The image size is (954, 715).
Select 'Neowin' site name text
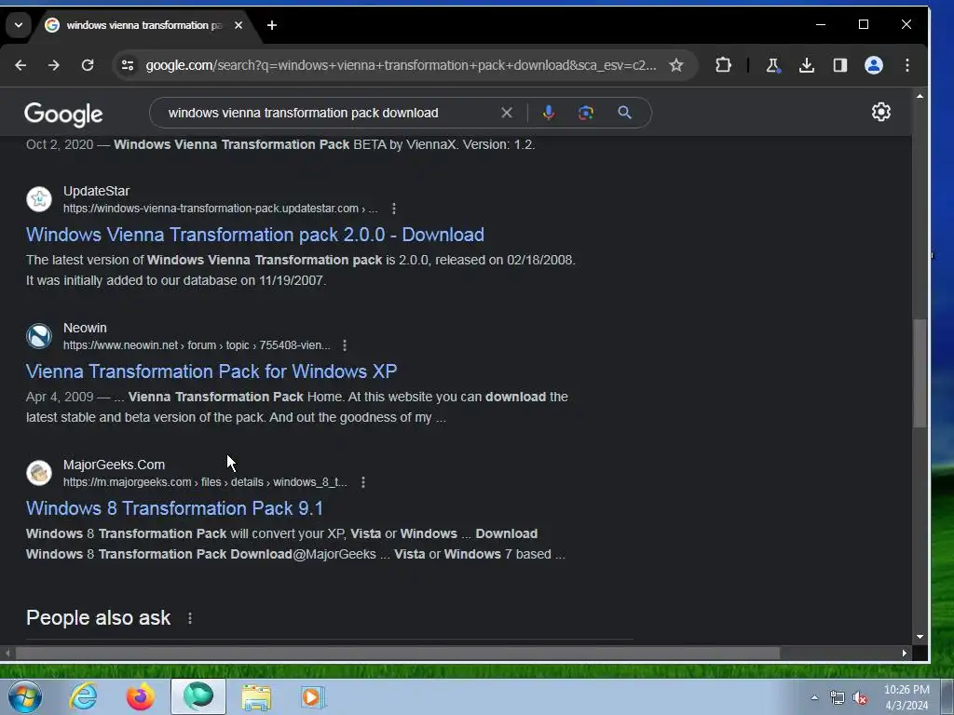coord(85,328)
